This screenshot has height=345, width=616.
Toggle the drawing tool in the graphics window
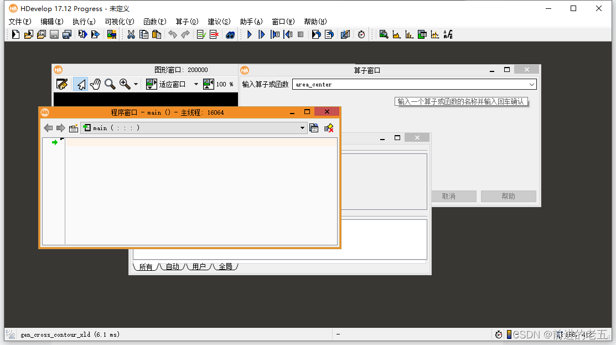click(63, 84)
